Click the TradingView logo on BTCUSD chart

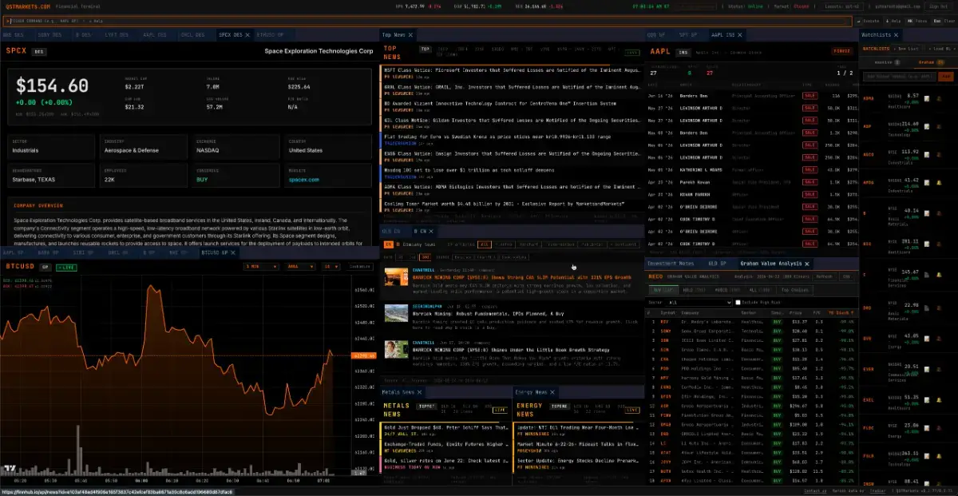click(10, 470)
